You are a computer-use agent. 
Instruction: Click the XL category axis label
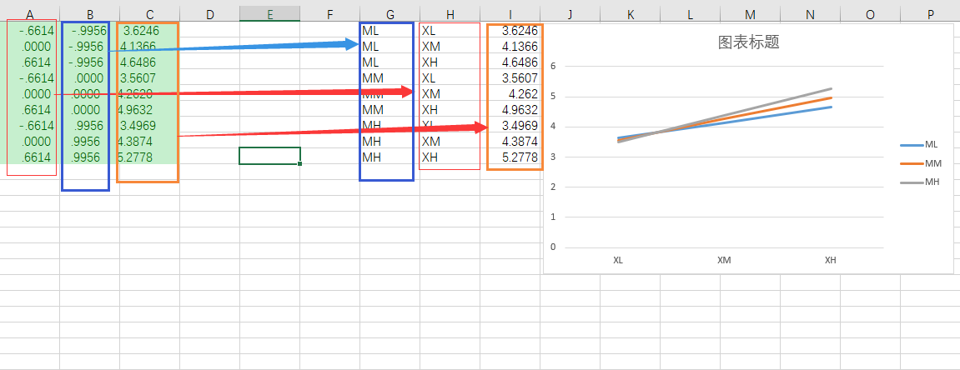[618, 260]
